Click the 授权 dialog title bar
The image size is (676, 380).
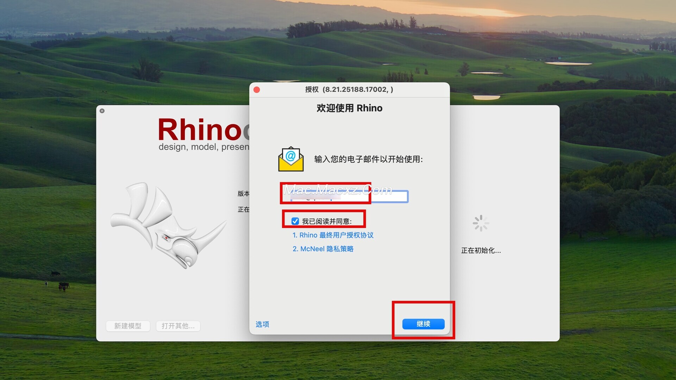(349, 89)
